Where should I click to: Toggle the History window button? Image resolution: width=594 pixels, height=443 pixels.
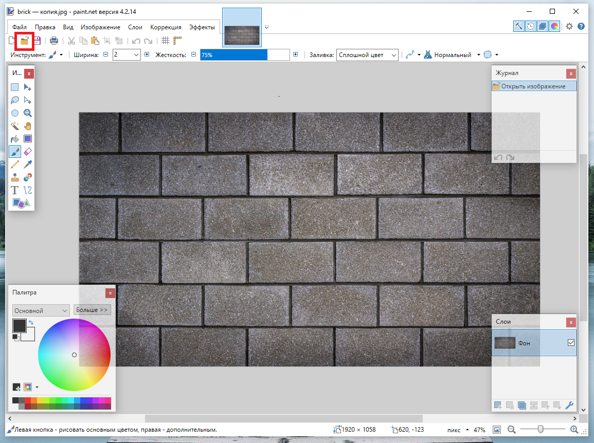pos(531,27)
